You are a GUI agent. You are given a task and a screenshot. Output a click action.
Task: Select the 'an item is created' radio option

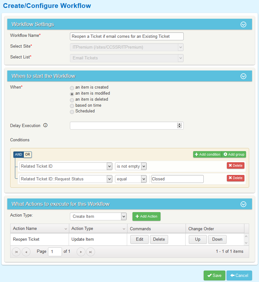click(72, 88)
